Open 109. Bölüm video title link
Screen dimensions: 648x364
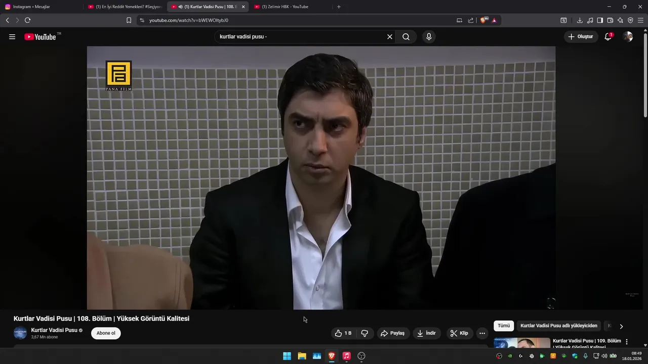pos(587,344)
